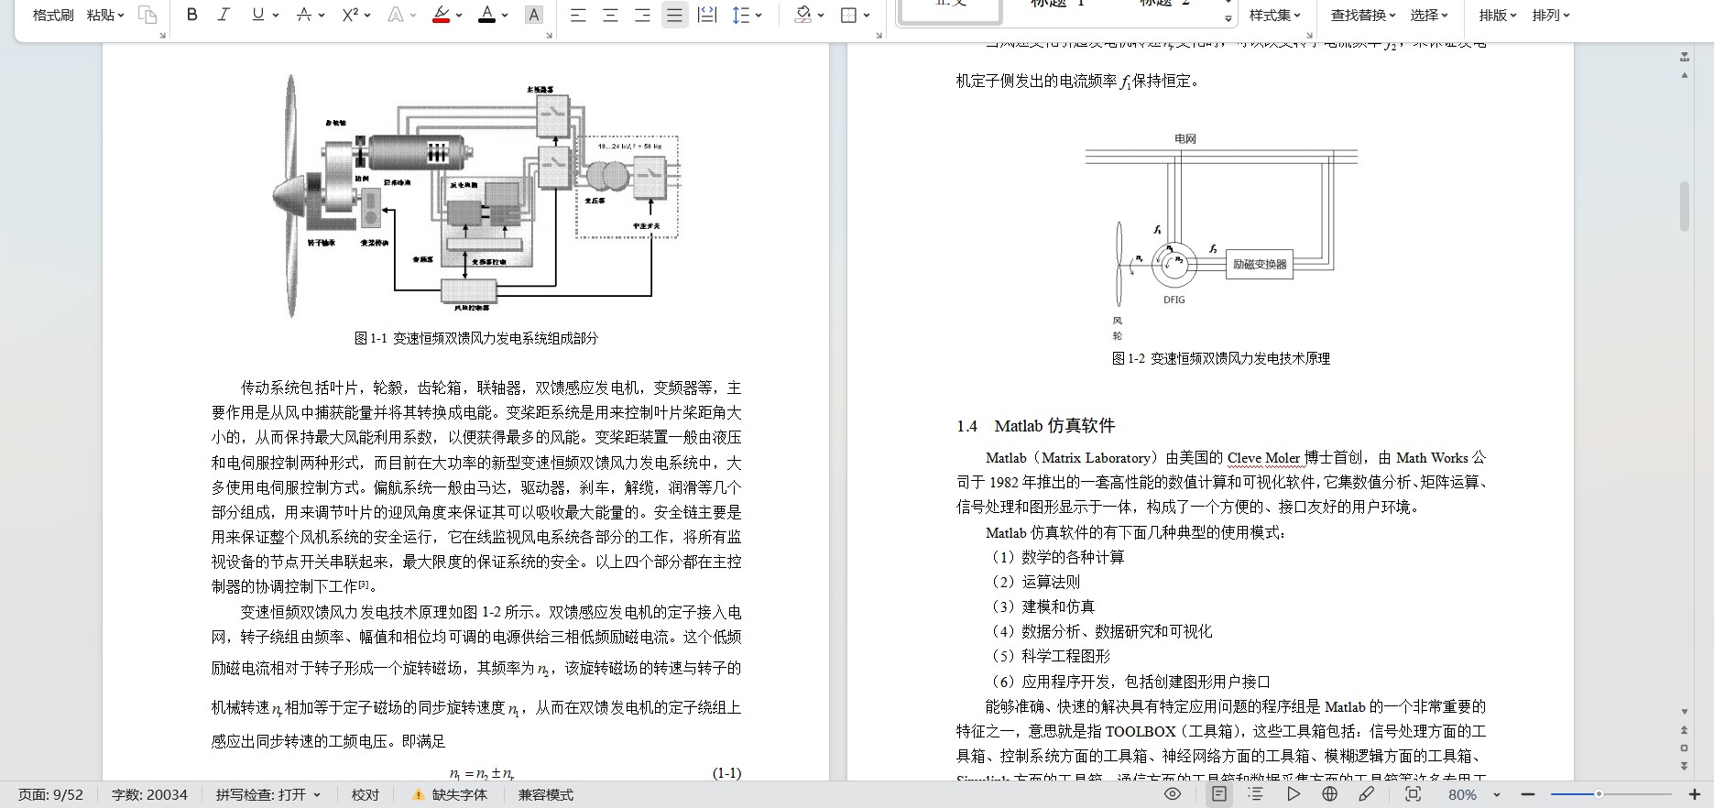Apply the black font color
This screenshot has height=808, width=1714.
[x=486, y=15]
